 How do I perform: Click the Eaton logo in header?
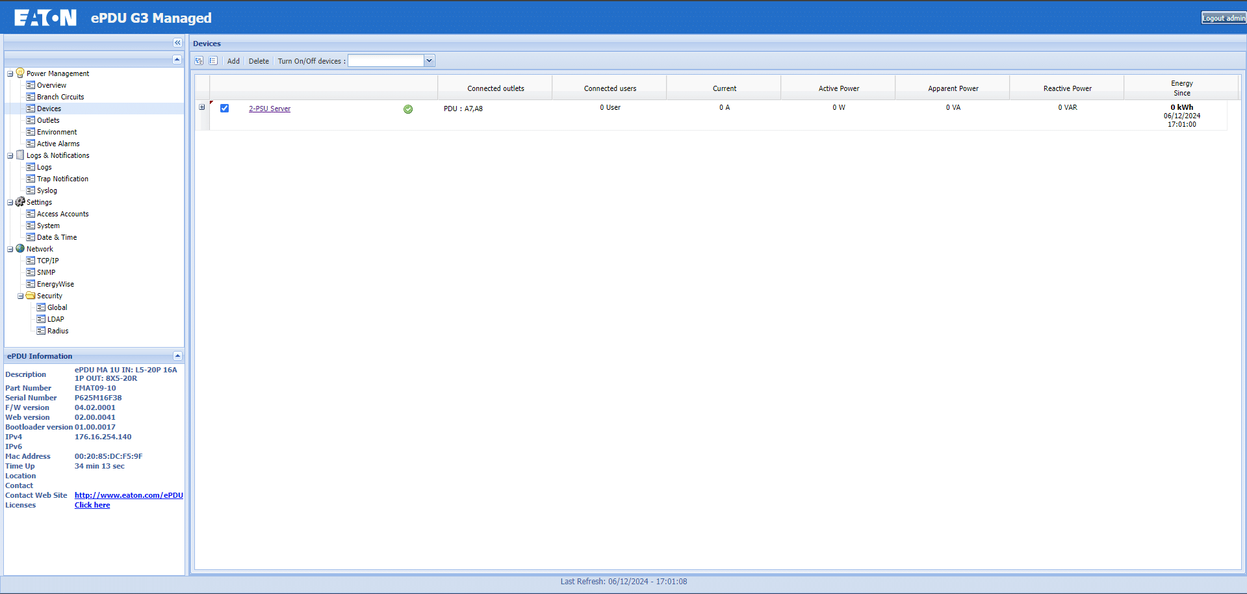[x=45, y=18]
